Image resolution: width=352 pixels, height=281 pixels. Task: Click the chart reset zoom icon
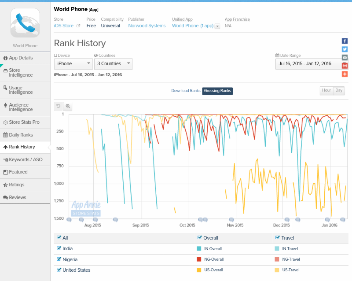58,106
